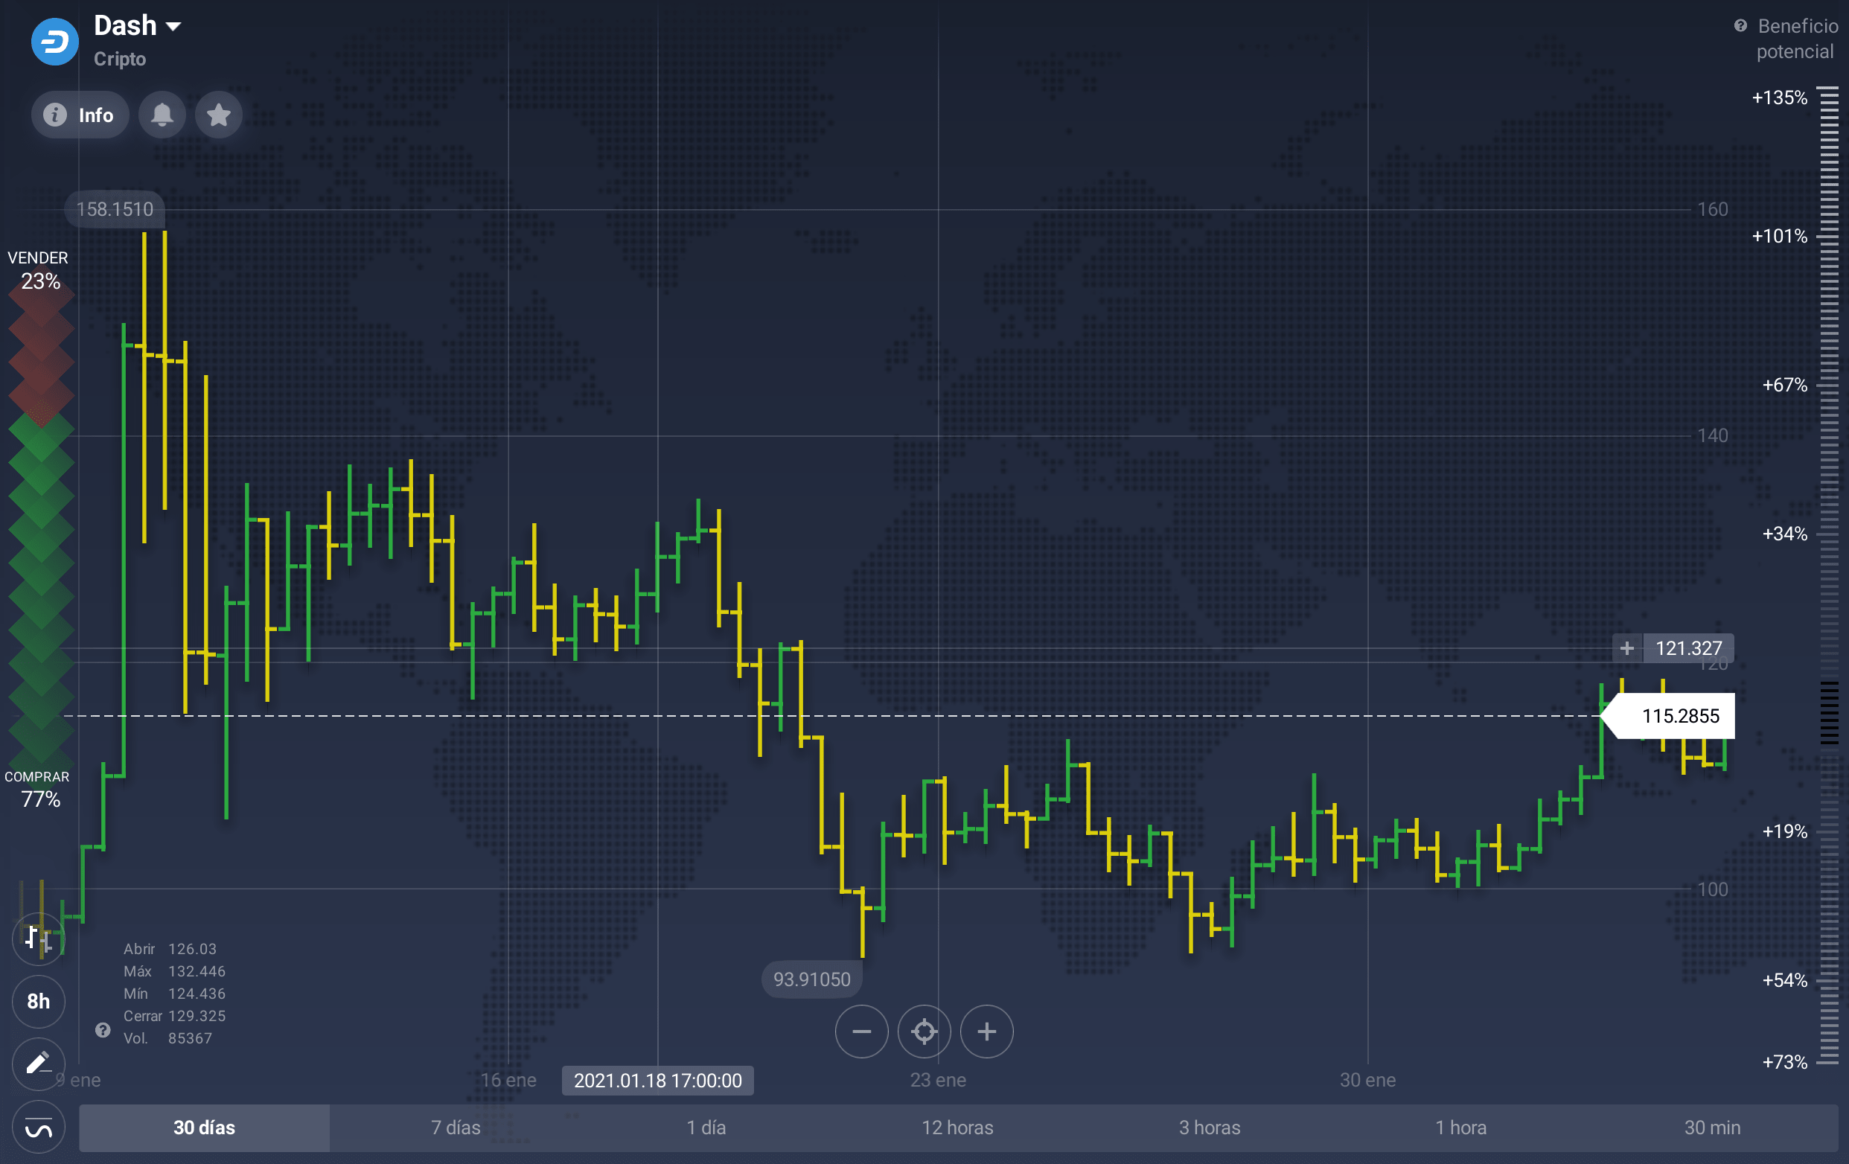Click the Vol. 85367 value
This screenshot has width=1849, height=1164.
[x=167, y=1038]
